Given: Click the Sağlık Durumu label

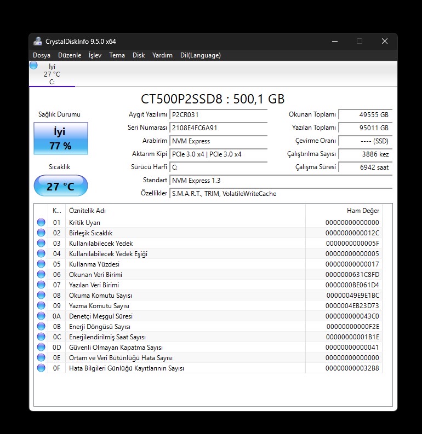Looking at the screenshot, I should point(59,114).
